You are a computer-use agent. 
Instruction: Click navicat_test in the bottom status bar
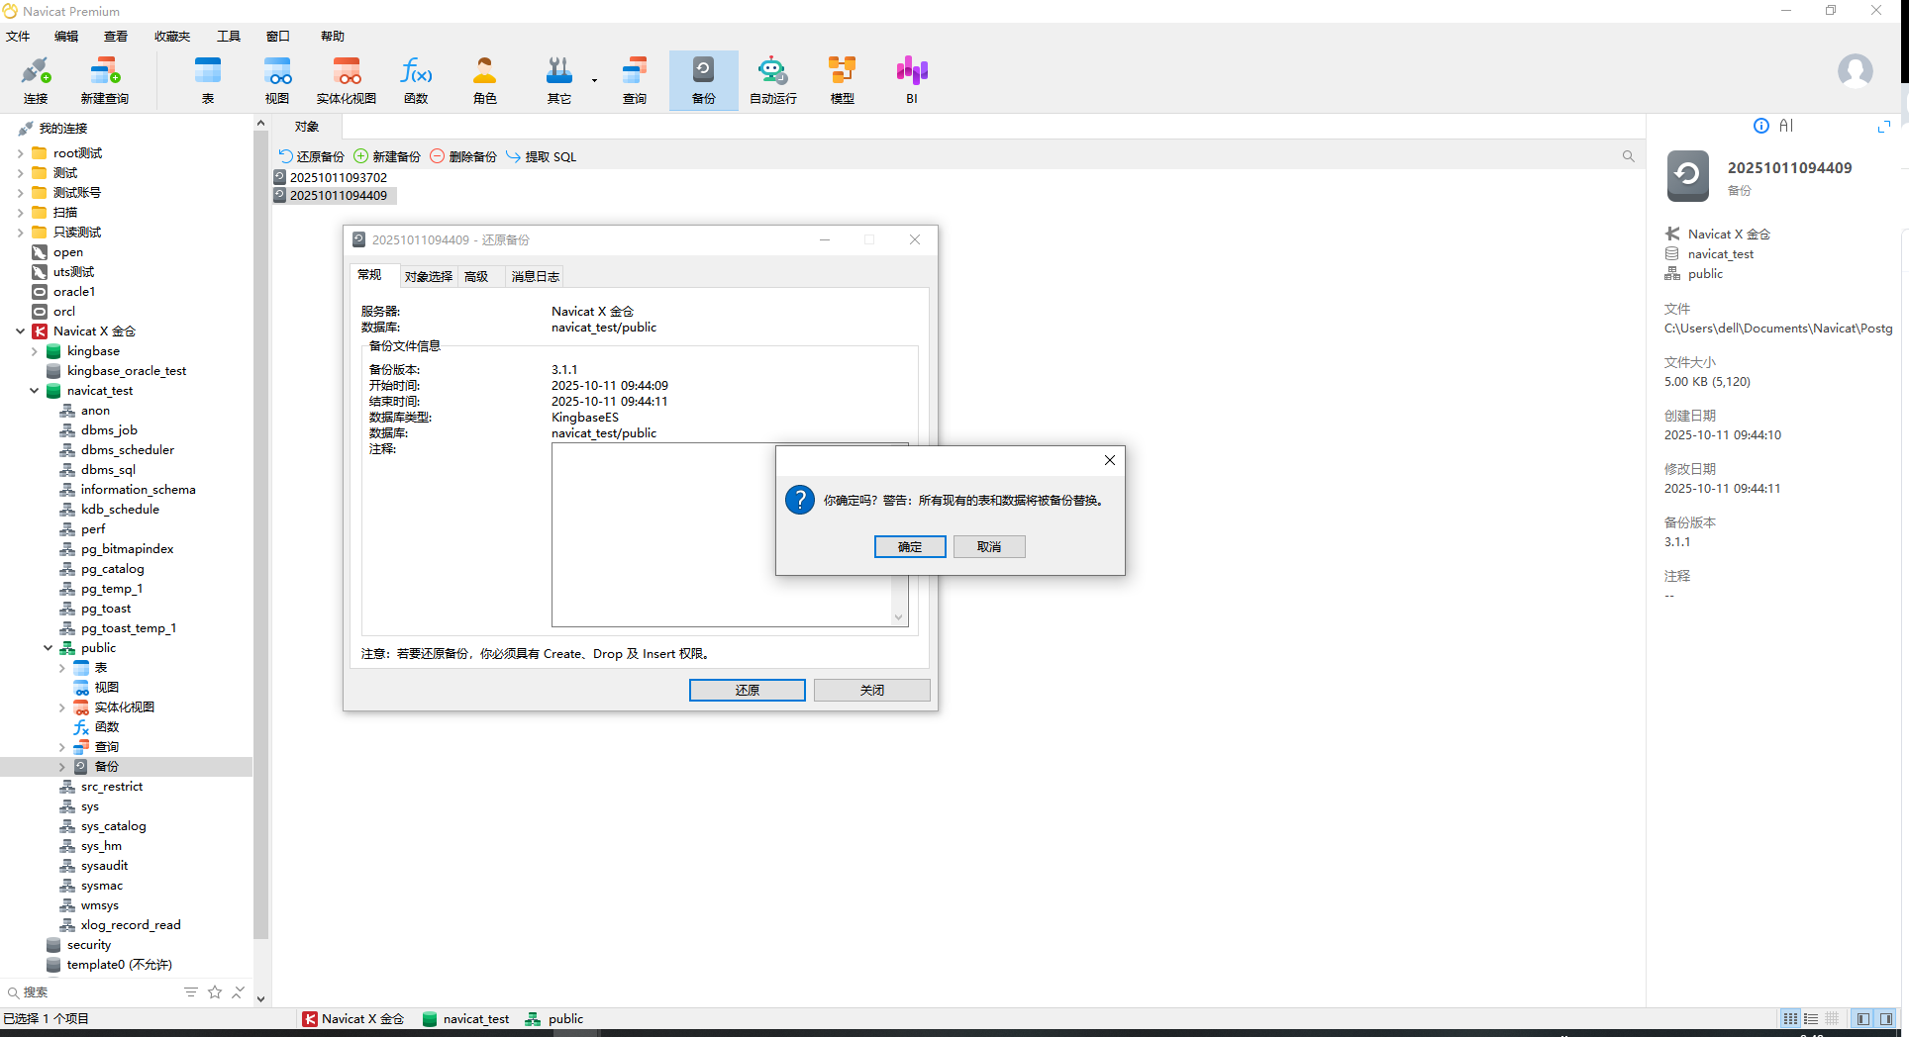tap(465, 1018)
